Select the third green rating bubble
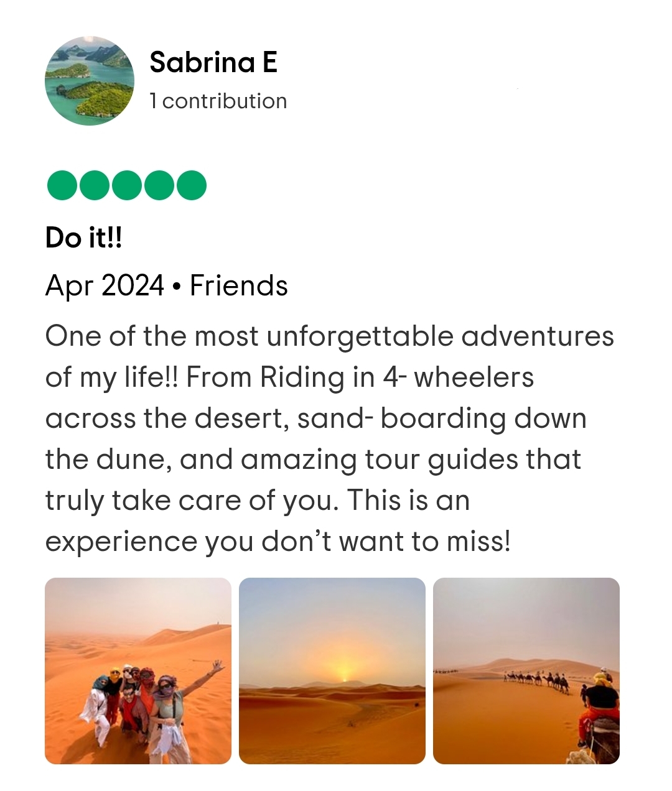 pos(127,185)
